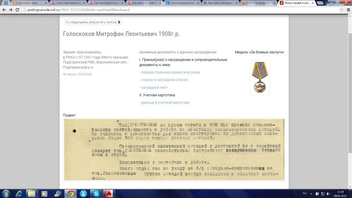Open 'строка в наградном списке' link
This screenshot has height=198, width=352.
coord(164,80)
